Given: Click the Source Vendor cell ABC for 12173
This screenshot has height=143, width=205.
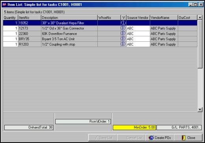Looking at the screenshot, I should coord(138,28).
